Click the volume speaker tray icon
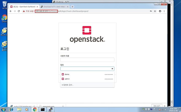The image size is (181, 112). [165, 109]
